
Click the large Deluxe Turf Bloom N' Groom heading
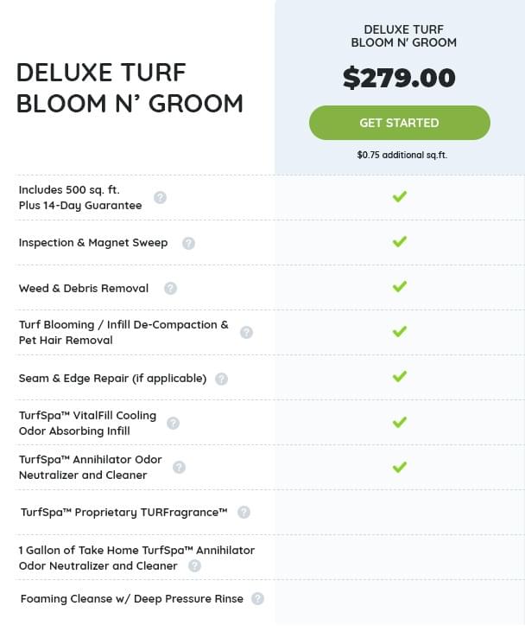(130, 87)
